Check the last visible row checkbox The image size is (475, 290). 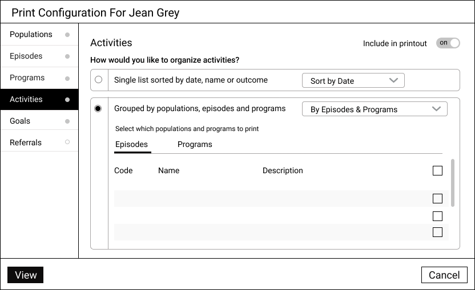[437, 232]
